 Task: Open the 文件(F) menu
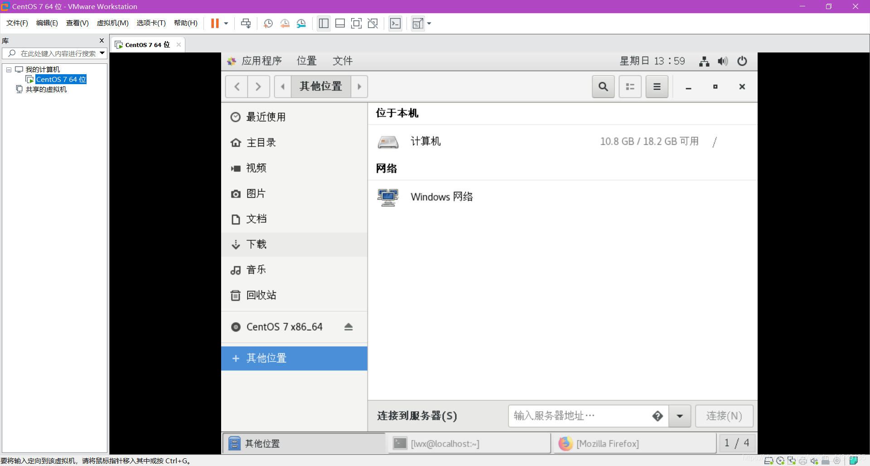(x=17, y=23)
